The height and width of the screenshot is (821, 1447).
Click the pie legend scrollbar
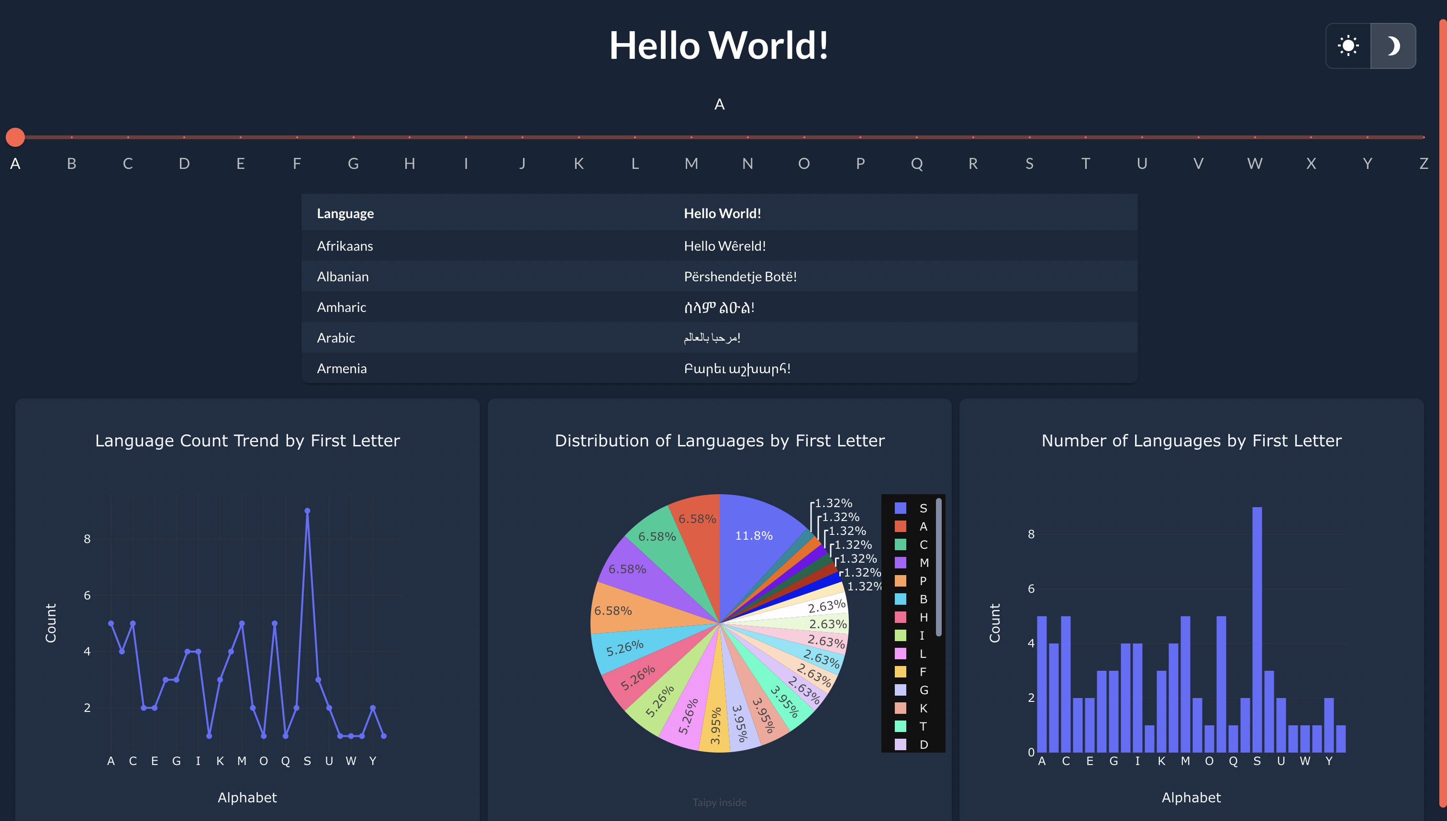coord(938,566)
